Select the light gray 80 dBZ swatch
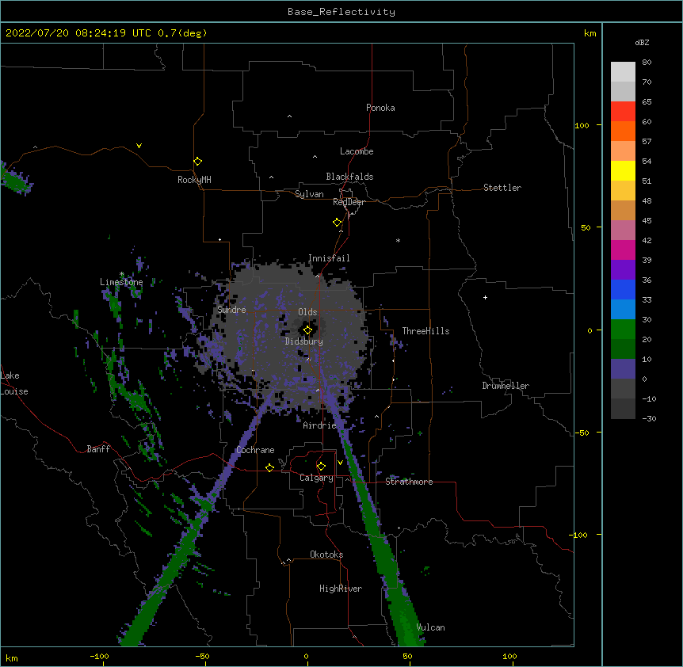Viewport: 683px width, 667px height. point(623,72)
